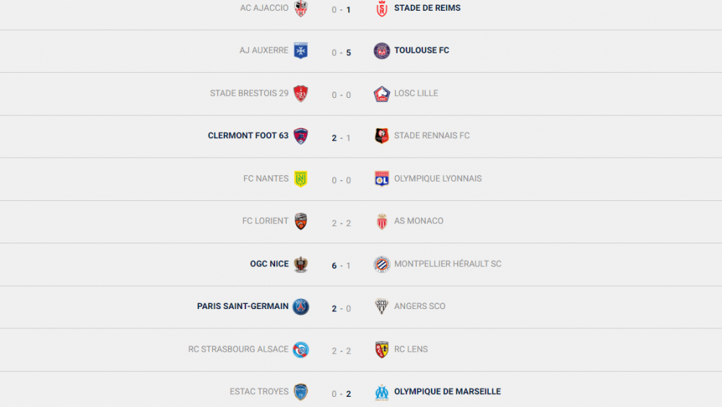Click the Stade Rennais FC logo
The width and height of the screenshot is (722, 407).
point(382,136)
